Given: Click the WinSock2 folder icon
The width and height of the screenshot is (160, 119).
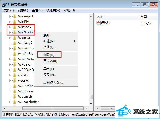Looking at the screenshot, I should pyautogui.click(x=14, y=32).
